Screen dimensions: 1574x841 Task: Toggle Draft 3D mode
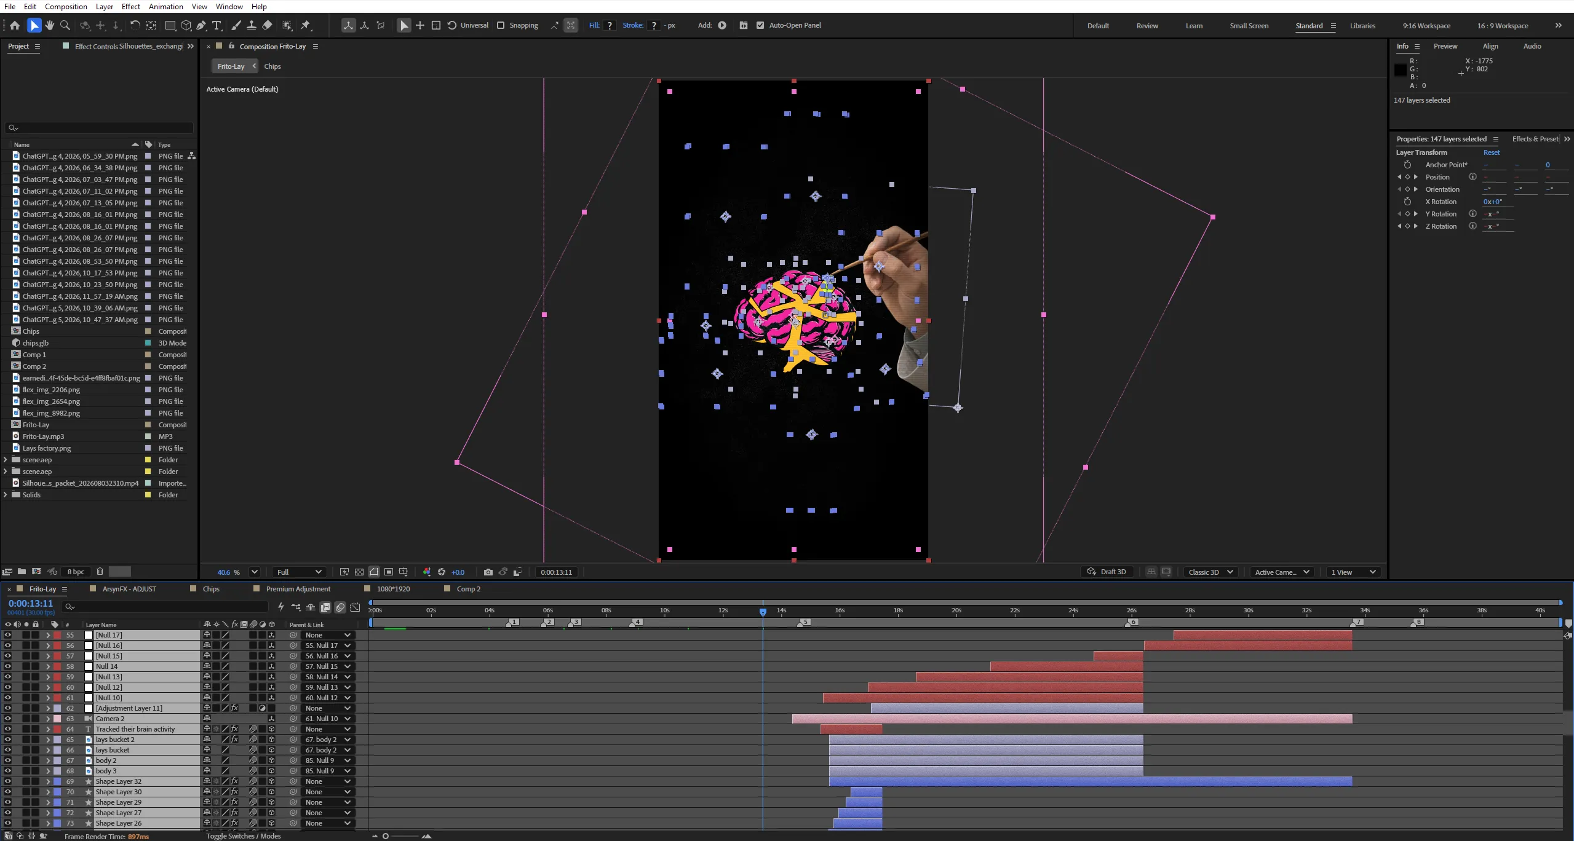point(1107,572)
